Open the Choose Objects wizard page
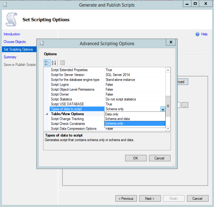Image resolution: width=214 pixels, height=207 pixels. click(x=15, y=42)
